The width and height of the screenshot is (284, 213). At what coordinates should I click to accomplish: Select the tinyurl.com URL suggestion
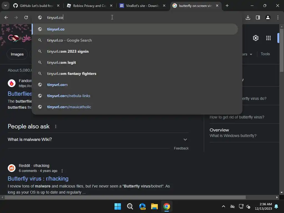[x=135, y=85]
